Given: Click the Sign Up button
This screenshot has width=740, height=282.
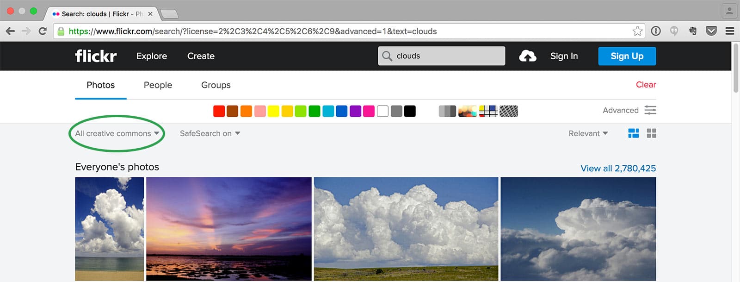Looking at the screenshot, I should pyautogui.click(x=627, y=56).
